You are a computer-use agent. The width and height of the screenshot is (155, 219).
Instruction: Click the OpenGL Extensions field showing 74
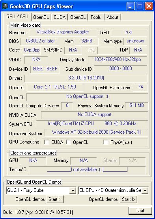pyautogui.click(x=140, y=87)
